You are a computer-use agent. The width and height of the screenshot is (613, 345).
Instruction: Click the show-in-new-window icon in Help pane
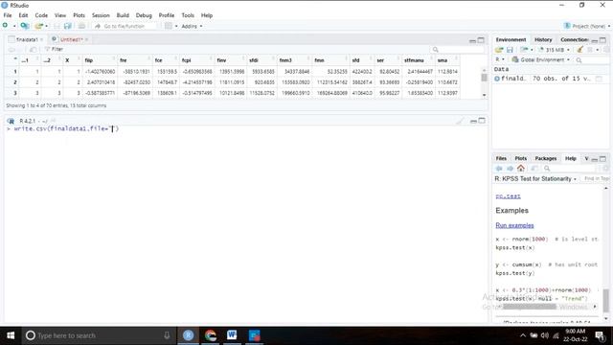(x=534, y=169)
